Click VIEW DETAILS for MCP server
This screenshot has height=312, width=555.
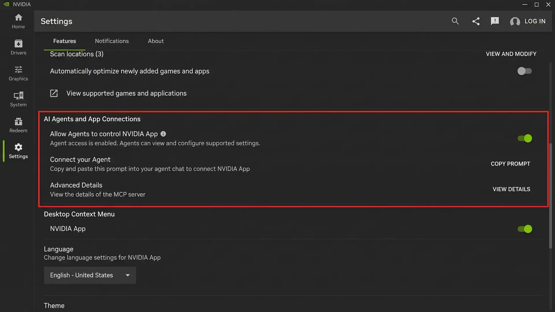pyautogui.click(x=511, y=189)
